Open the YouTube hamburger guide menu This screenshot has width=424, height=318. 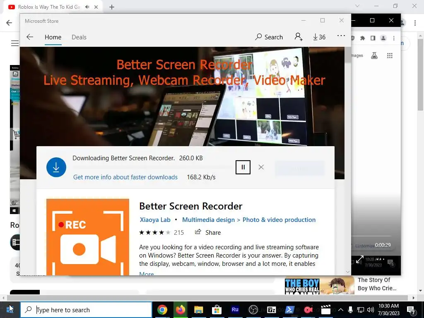pyautogui.click(x=15, y=43)
